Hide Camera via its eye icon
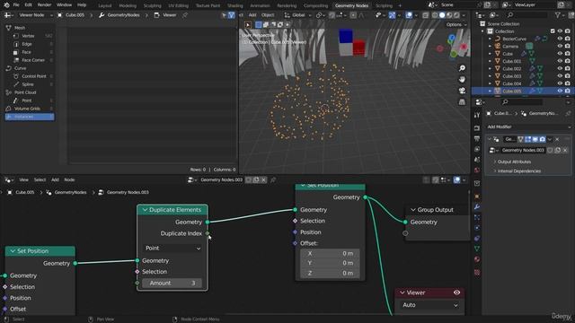 click(560, 46)
